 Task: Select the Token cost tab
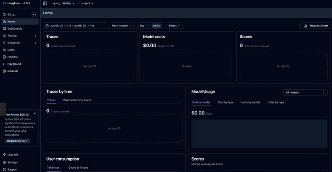tap(54, 168)
